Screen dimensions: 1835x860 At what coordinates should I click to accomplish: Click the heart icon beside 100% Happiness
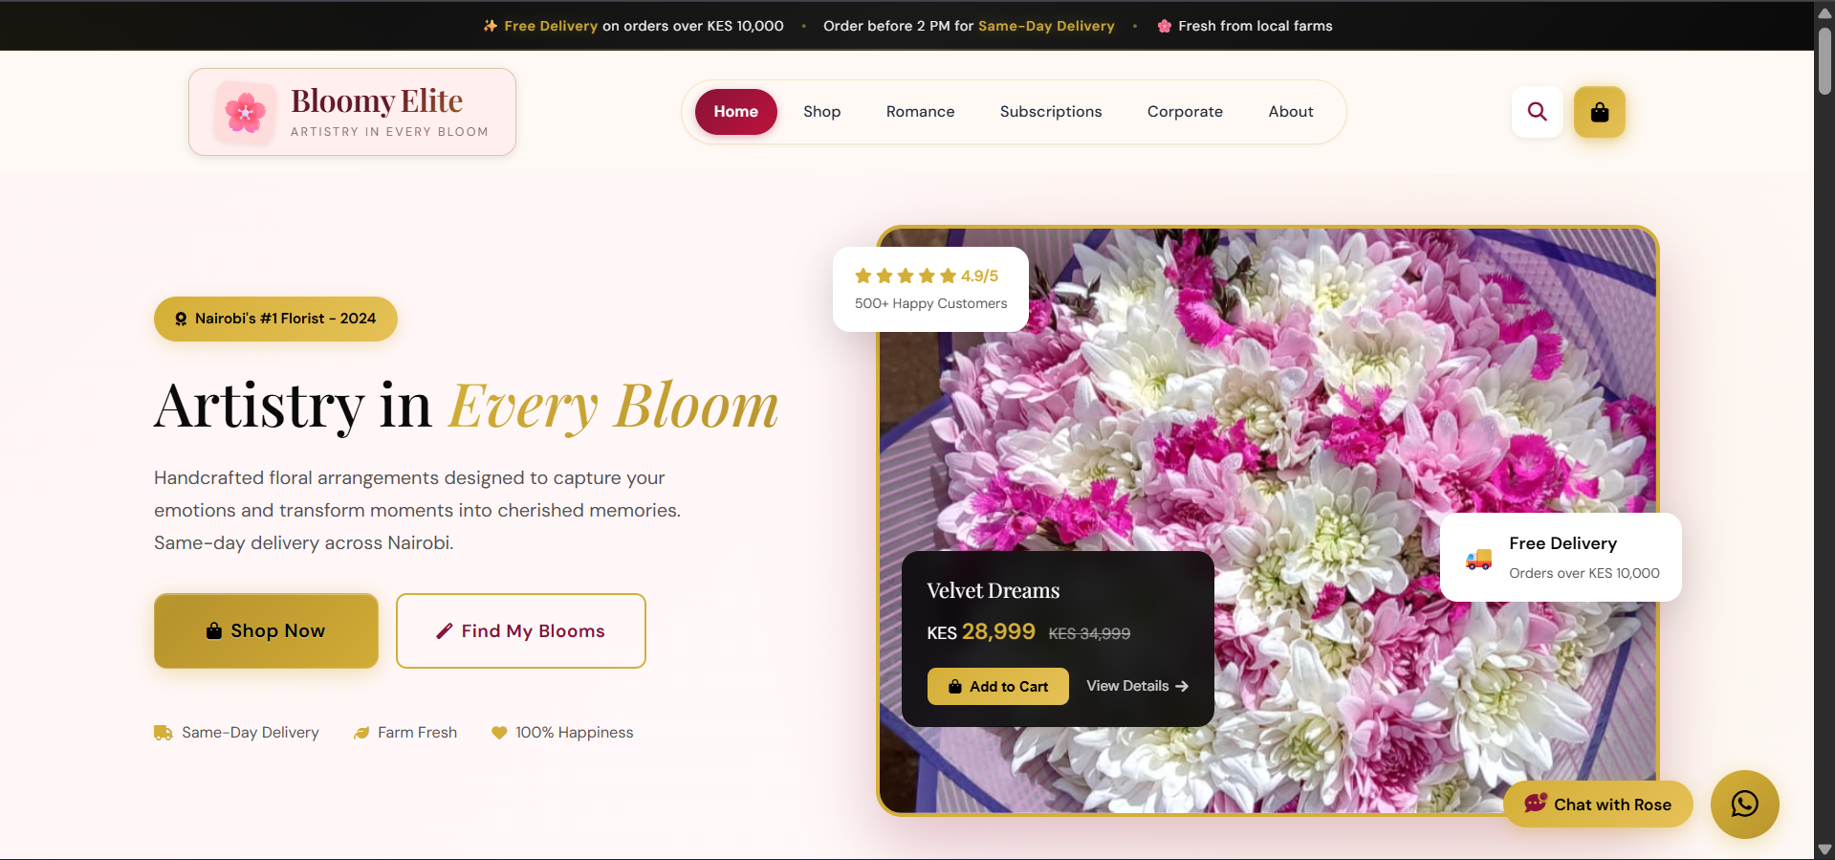(499, 733)
